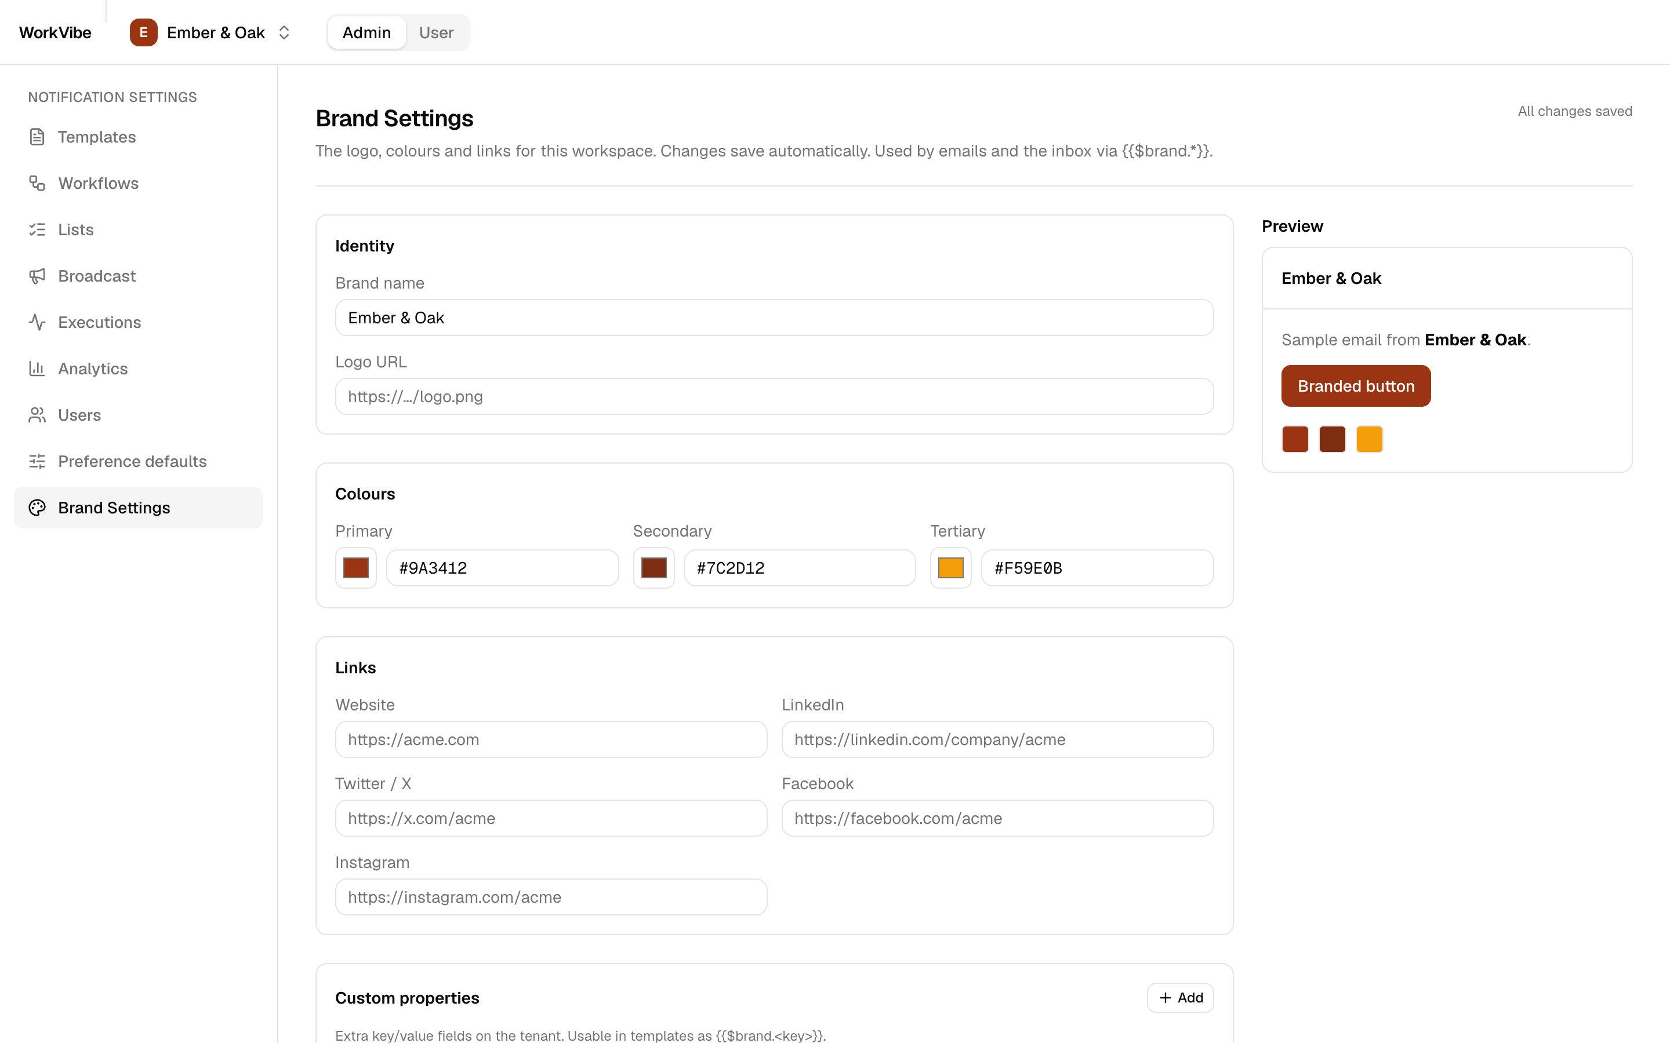Open Preference defaults
Image resolution: width=1670 pixels, height=1043 pixels.
click(139, 461)
